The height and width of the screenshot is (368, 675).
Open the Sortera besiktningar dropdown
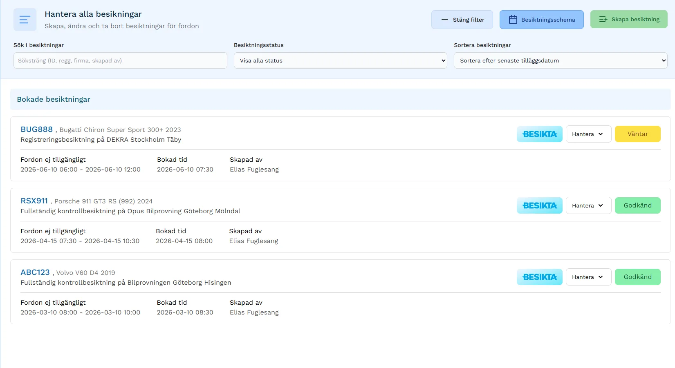tap(560, 60)
